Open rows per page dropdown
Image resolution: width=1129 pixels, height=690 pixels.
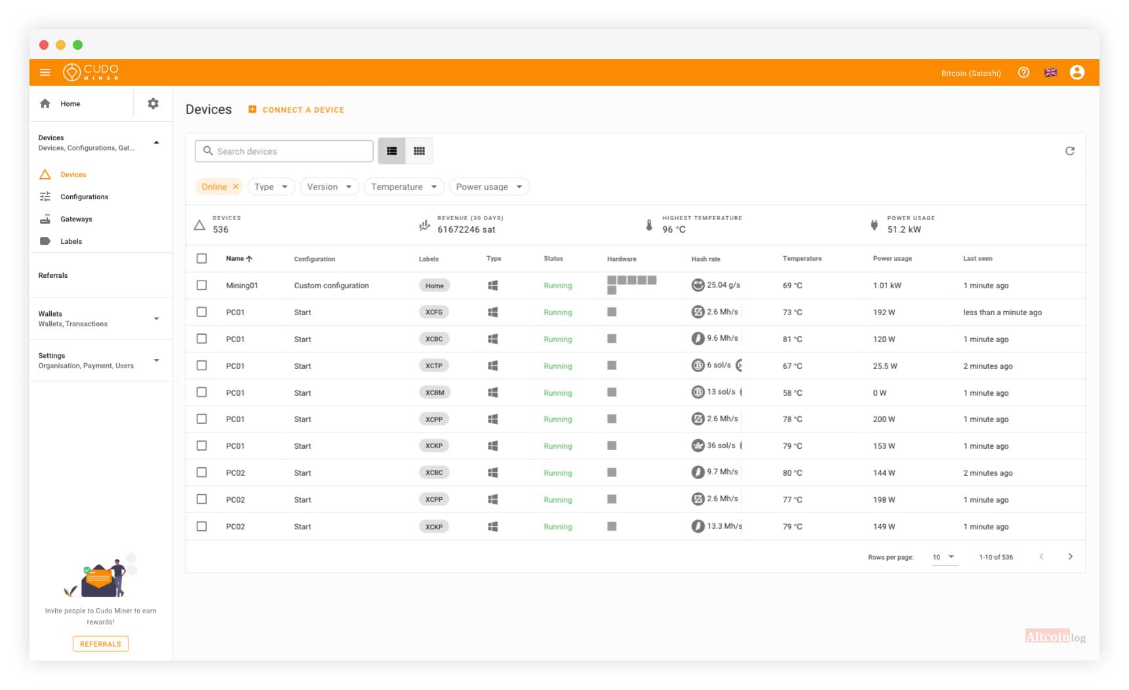click(944, 557)
